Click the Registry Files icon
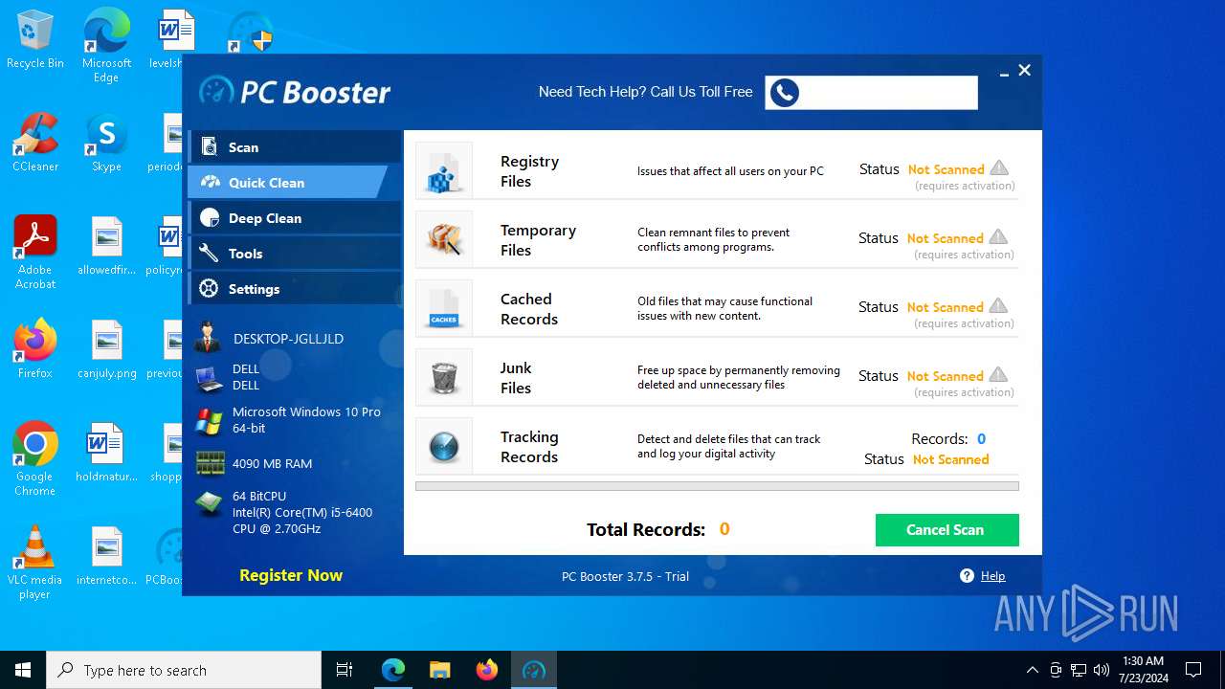 coord(444,170)
